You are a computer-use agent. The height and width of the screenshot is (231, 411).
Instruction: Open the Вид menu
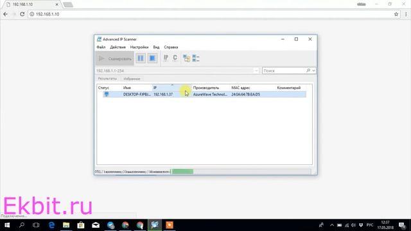(x=156, y=47)
